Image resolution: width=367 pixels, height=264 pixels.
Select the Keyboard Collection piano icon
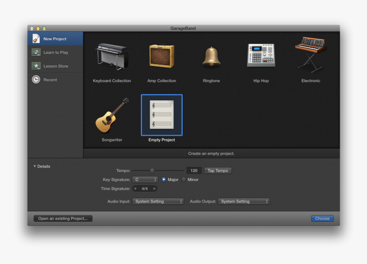[112, 56]
